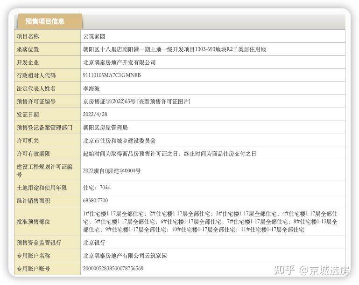359x285 pixels.
Task: Click the code 91110105MA7C1GMN8B
Action: click(x=112, y=75)
